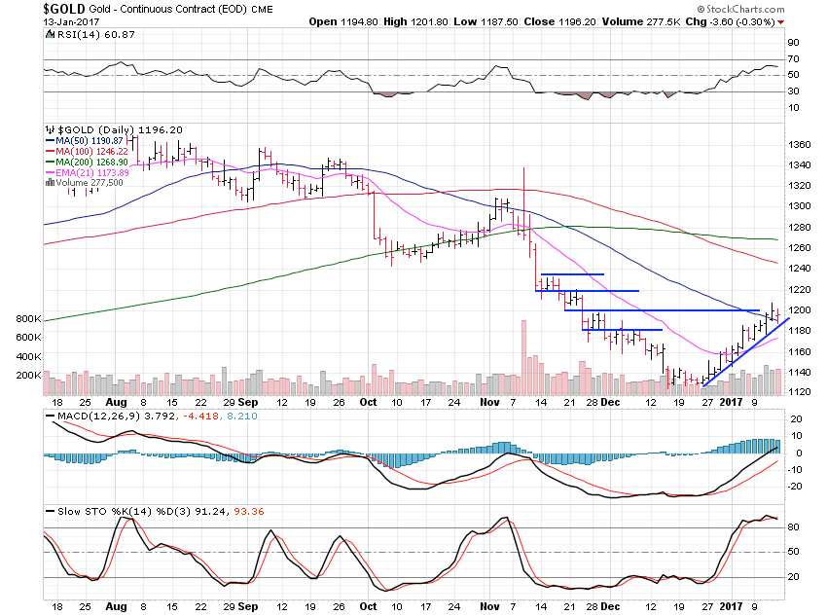This screenshot has height=616, width=827.
Task: Click 'Nov' on the price chart date axis
Action: pos(489,402)
